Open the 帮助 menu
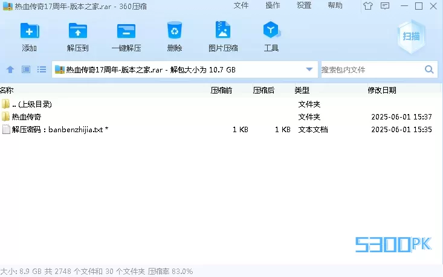Viewport: 443px width, 277px height. coord(335,5)
